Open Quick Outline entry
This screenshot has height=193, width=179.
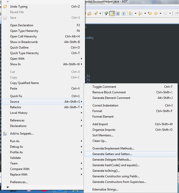[43, 48]
